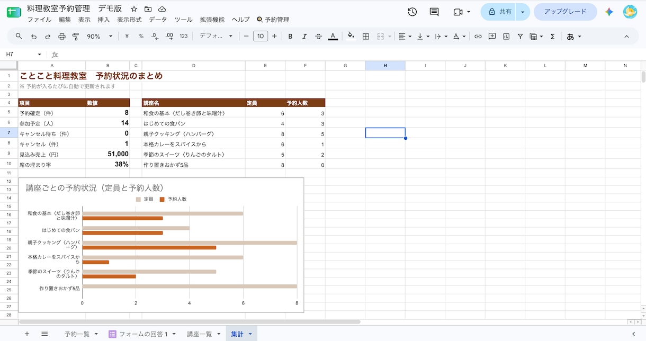Open the Google Sheets home icon
646x341 pixels.
14,12
